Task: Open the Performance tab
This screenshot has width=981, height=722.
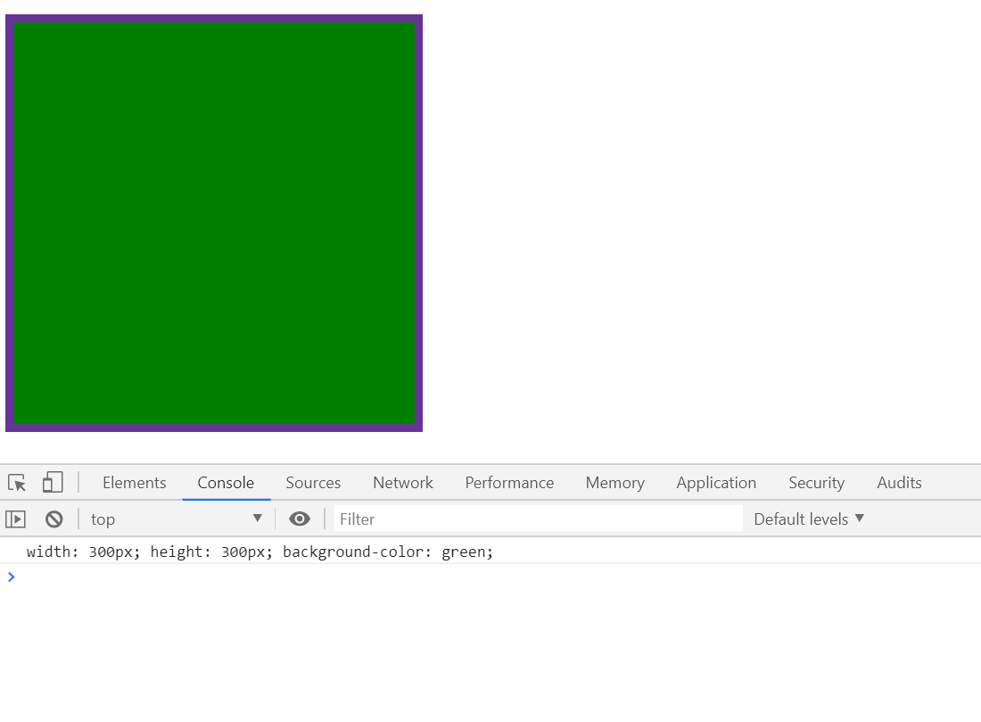Action: click(509, 483)
